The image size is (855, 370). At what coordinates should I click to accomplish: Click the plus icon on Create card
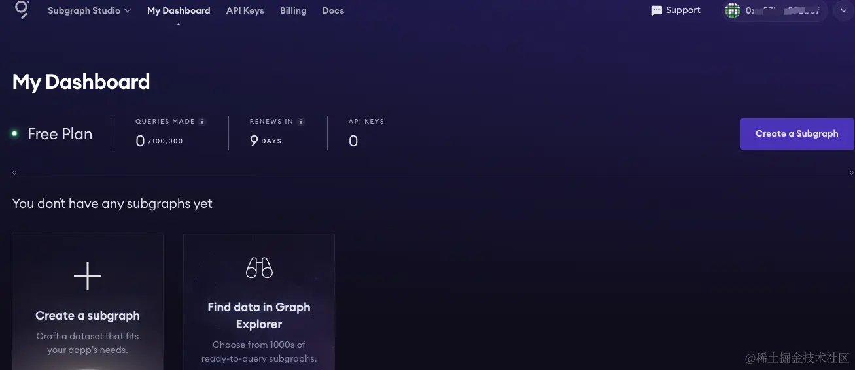(88, 277)
